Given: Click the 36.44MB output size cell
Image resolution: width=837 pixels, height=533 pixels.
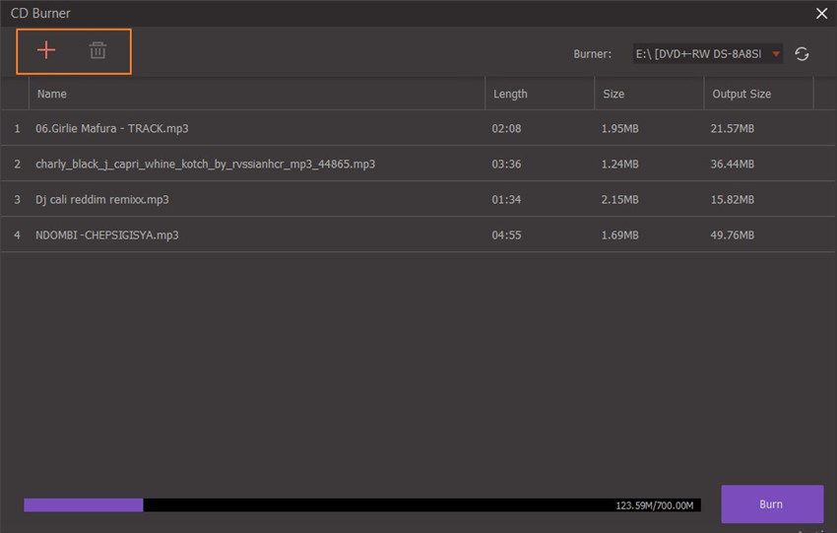Looking at the screenshot, I should coord(733,164).
